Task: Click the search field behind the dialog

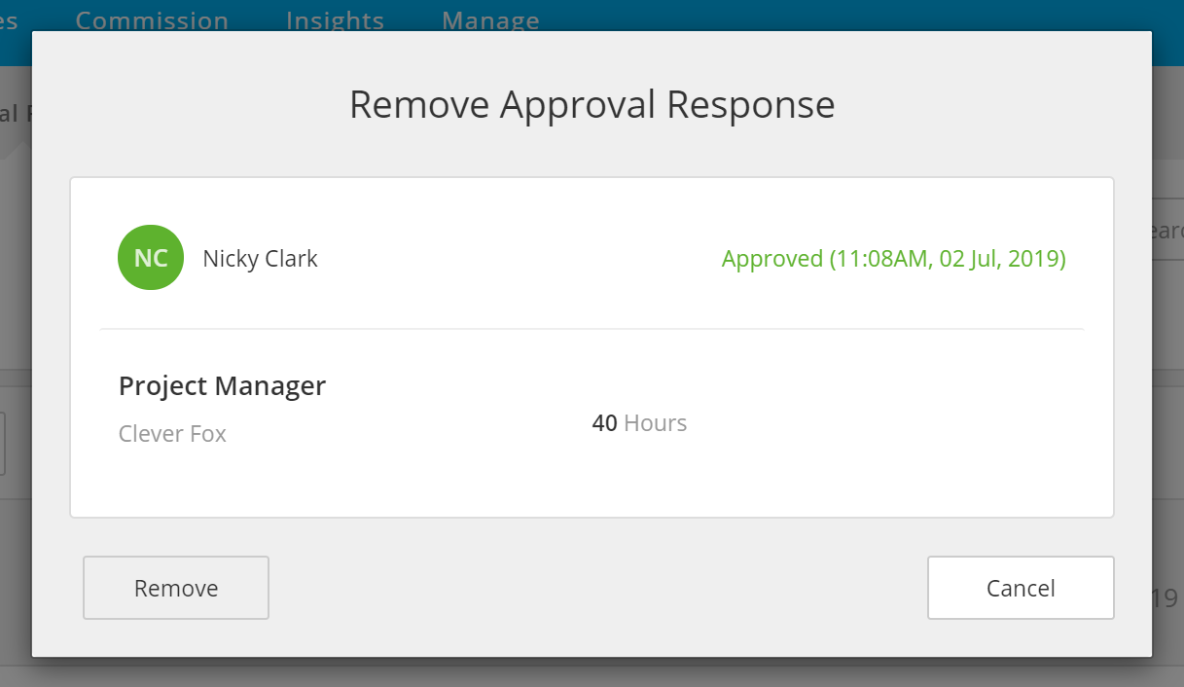Action: [1167, 231]
